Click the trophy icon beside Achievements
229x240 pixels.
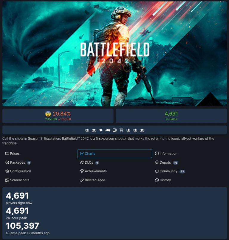pyautogui.click(x=82, y=171)
